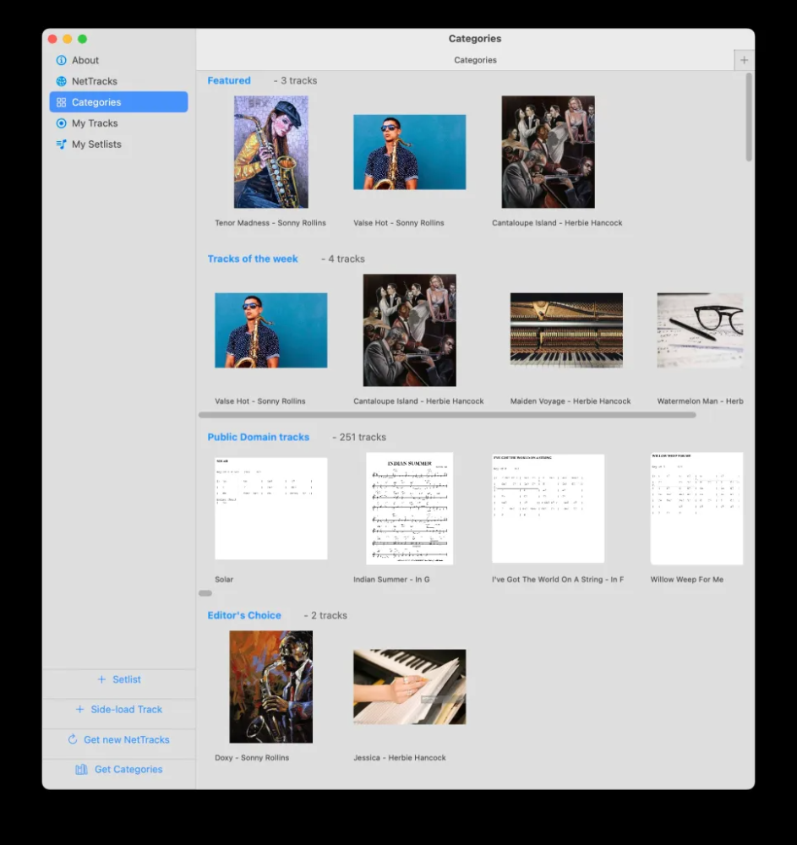Switch to the Categories tab at the top

point(475,60)
